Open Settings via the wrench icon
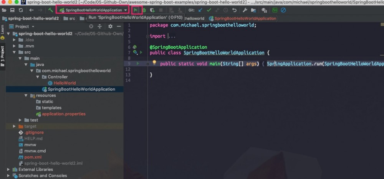The height and width of the screenshot is (179, 384). click(245, 10)
